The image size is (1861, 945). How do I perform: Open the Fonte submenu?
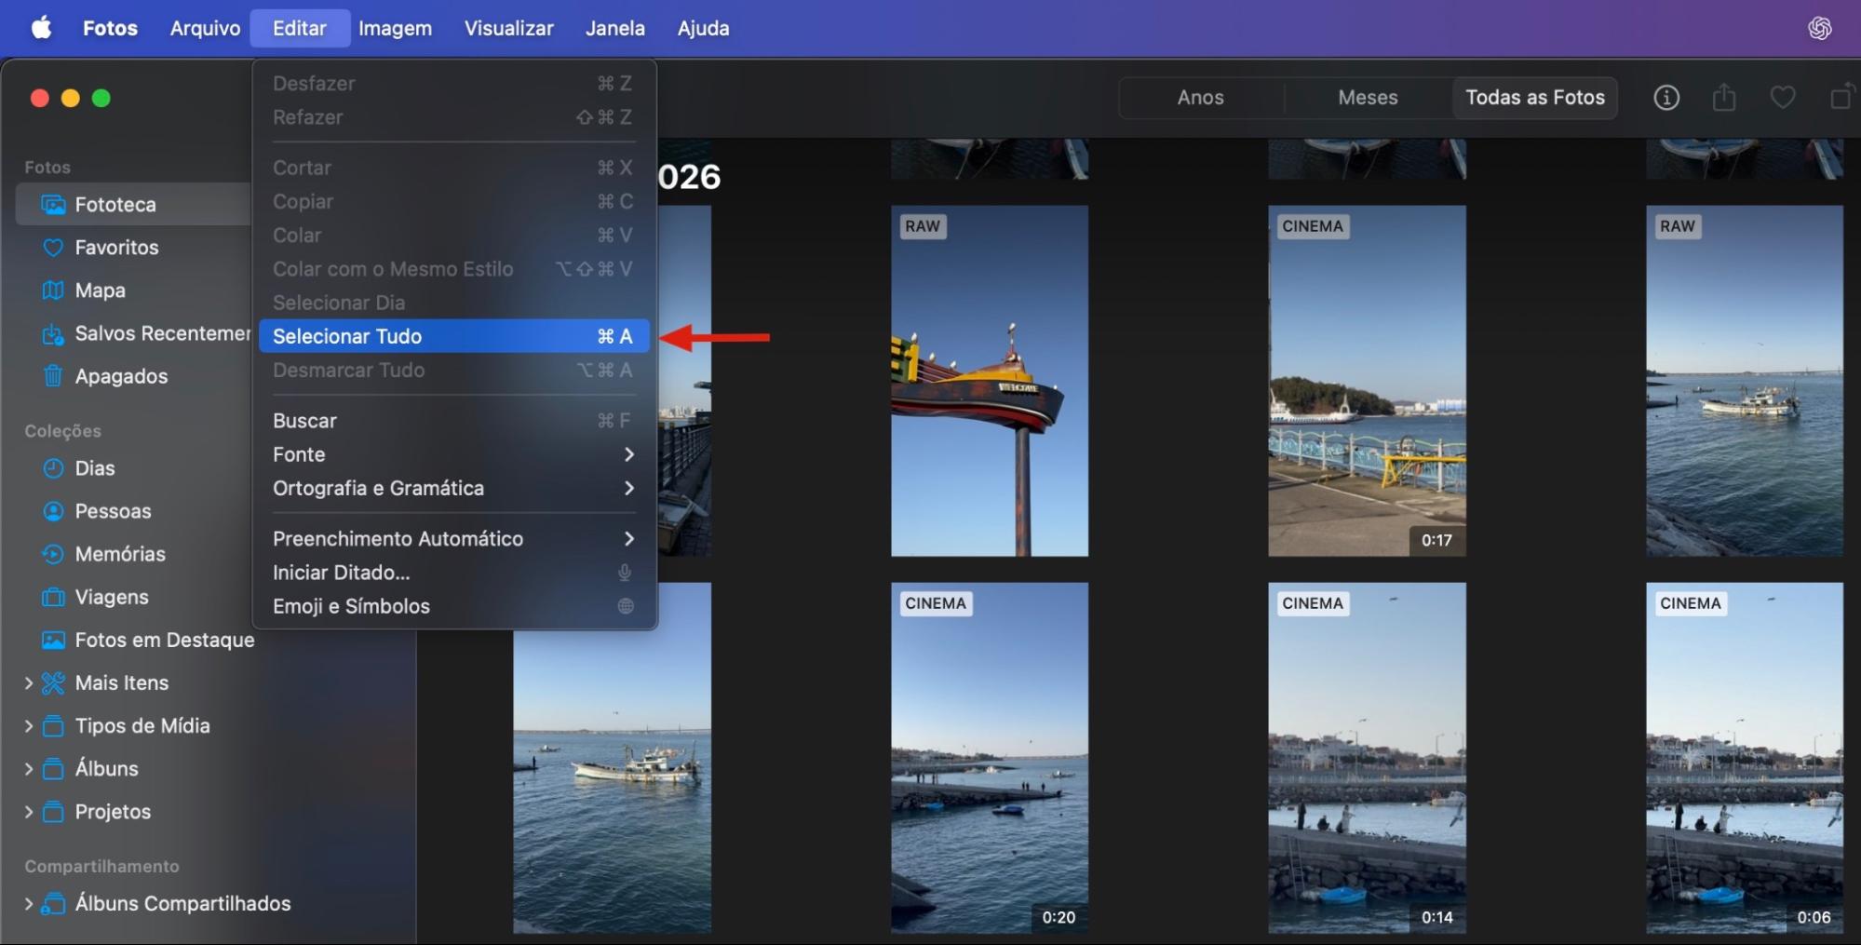pyautogui.click(x=454, y=454)
